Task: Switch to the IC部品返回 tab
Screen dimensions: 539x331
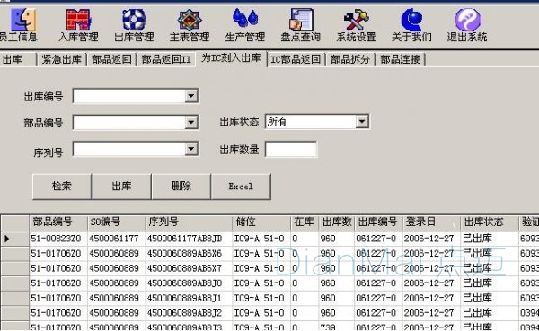Action: 296,59
